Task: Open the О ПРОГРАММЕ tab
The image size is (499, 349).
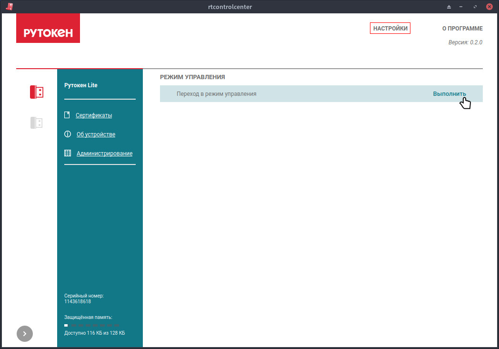Action: click(462, 28)
